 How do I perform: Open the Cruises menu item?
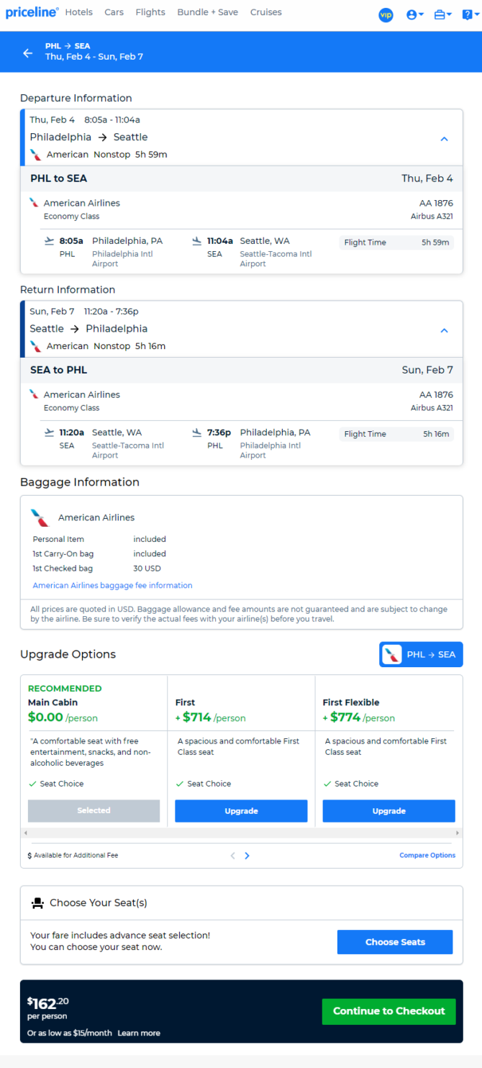(x=266, y=12)
